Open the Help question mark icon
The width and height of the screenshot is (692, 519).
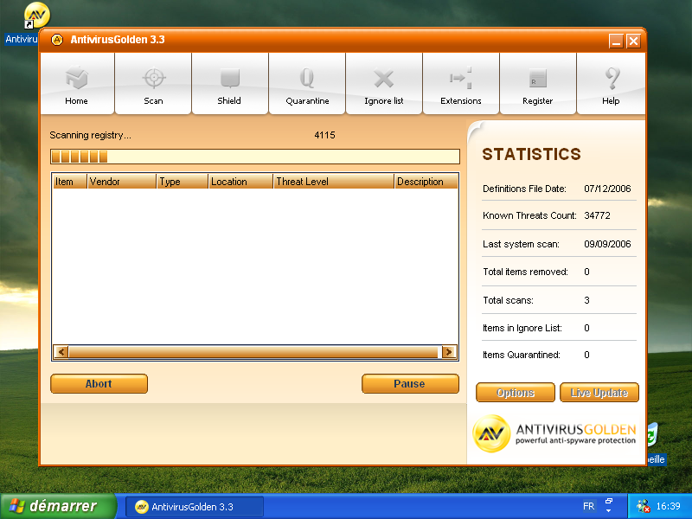point(612,78)
